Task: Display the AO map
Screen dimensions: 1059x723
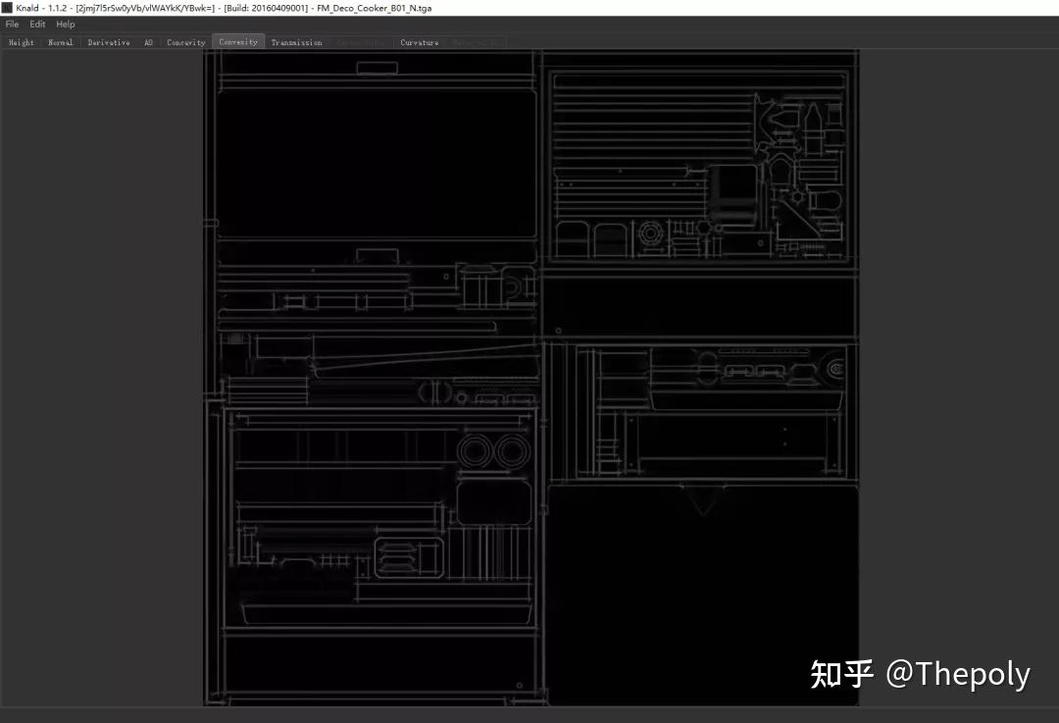Action: [x=148, y=42]
